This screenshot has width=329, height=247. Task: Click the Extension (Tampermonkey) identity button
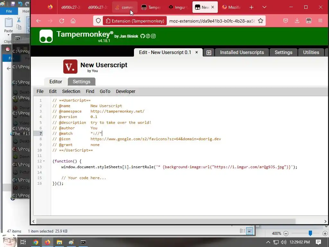pos(135,21)
